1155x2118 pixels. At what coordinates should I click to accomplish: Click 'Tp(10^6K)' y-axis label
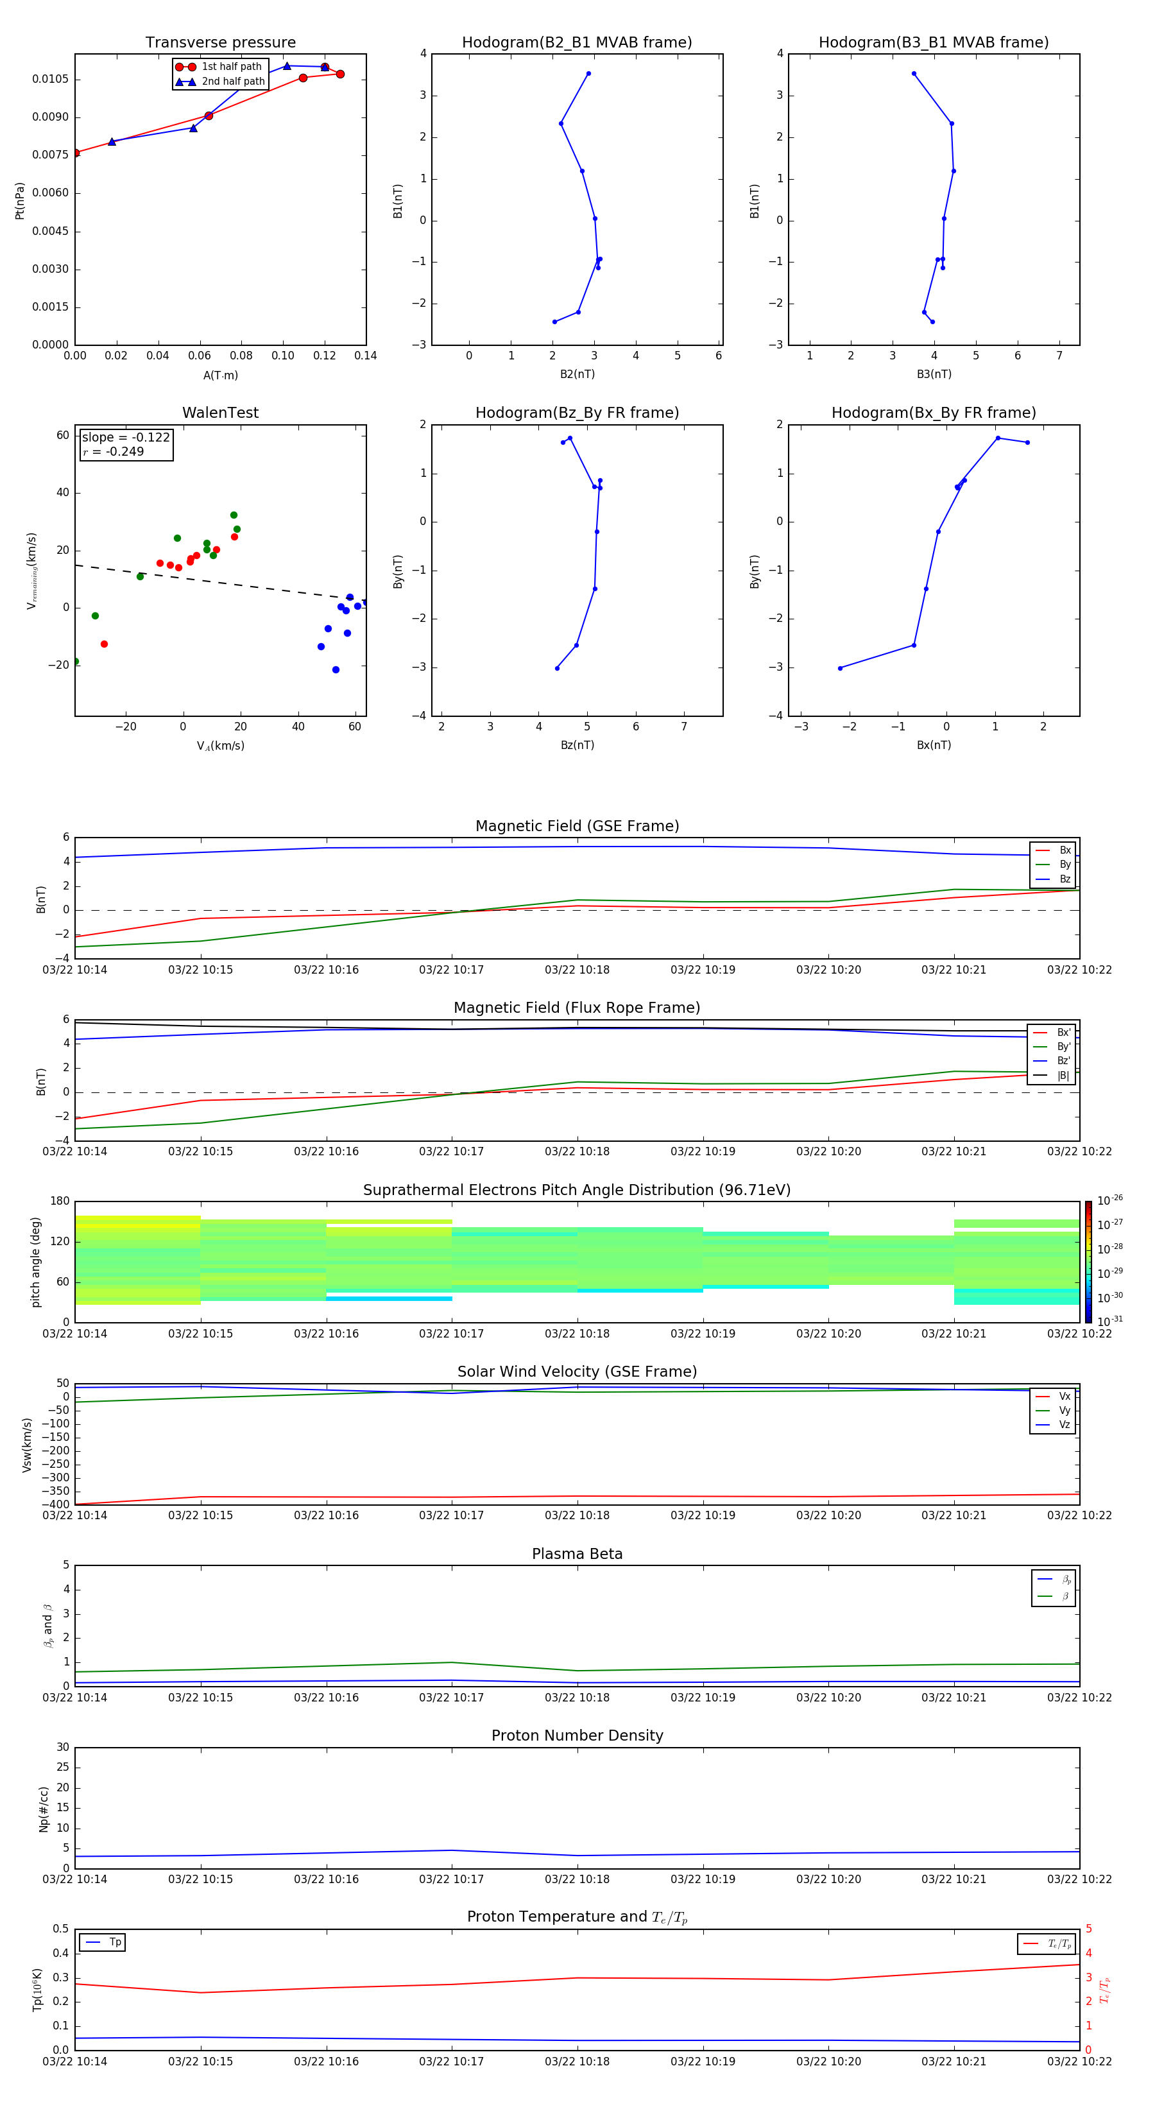tap(37, 1990)
